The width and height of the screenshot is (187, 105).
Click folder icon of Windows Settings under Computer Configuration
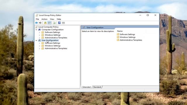pyautogui.click(x=43, y=35)
